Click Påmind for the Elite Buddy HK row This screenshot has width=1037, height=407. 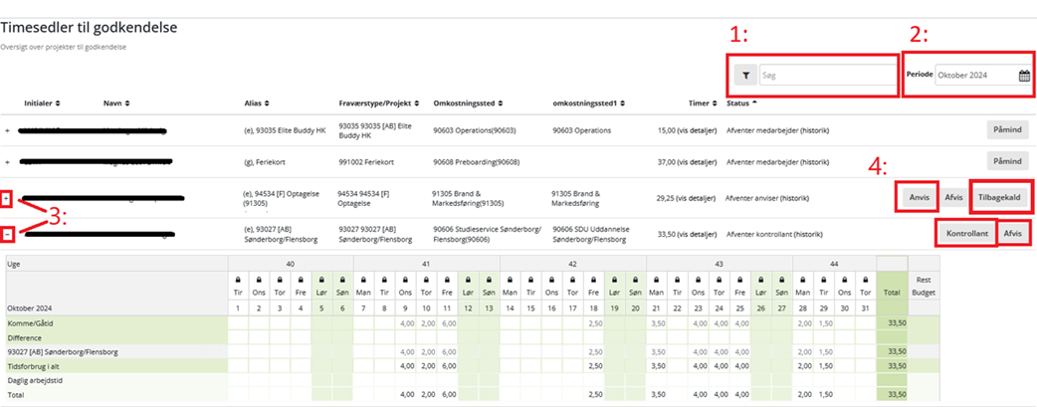[x=1007, y=130]
